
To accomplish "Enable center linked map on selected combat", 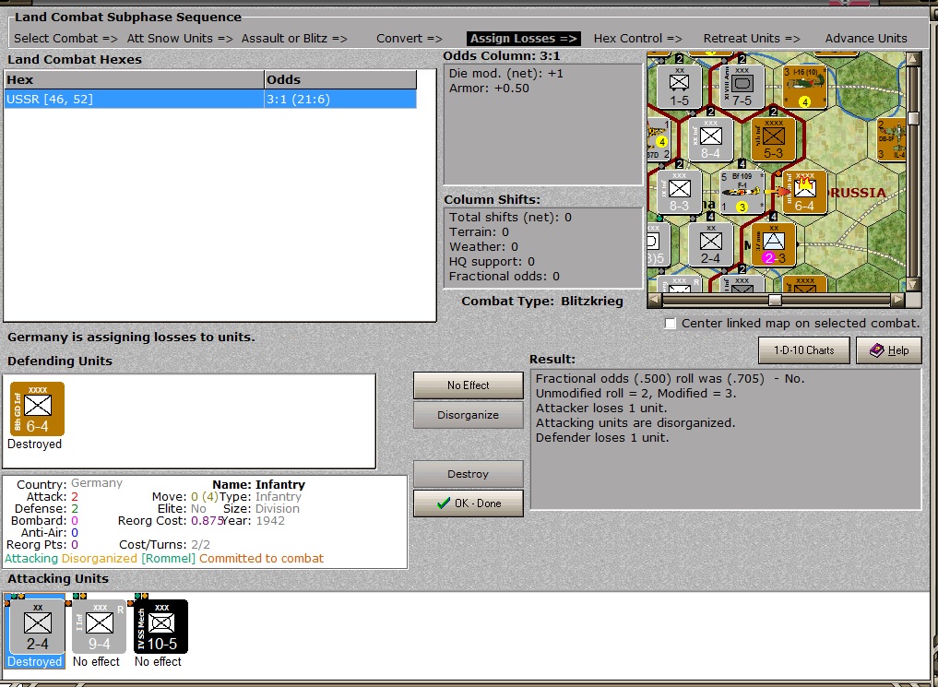I will [671, 324].
